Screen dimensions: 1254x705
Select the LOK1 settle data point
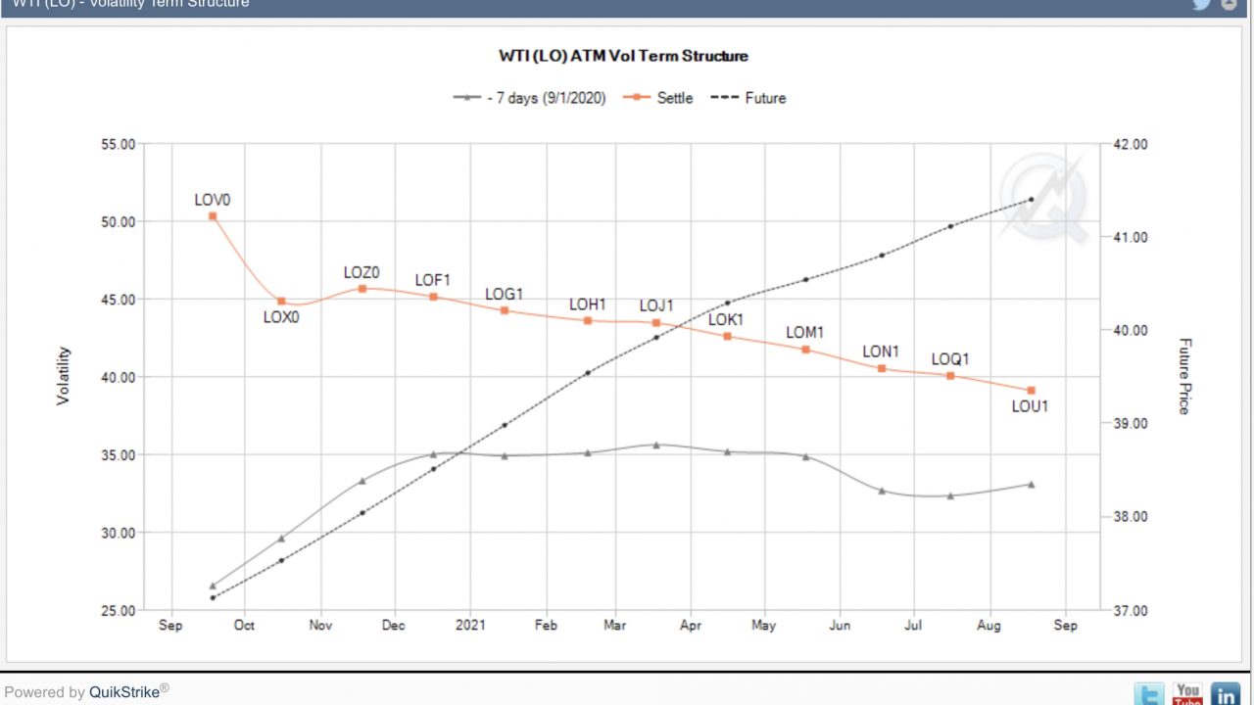tap(727, 336)
